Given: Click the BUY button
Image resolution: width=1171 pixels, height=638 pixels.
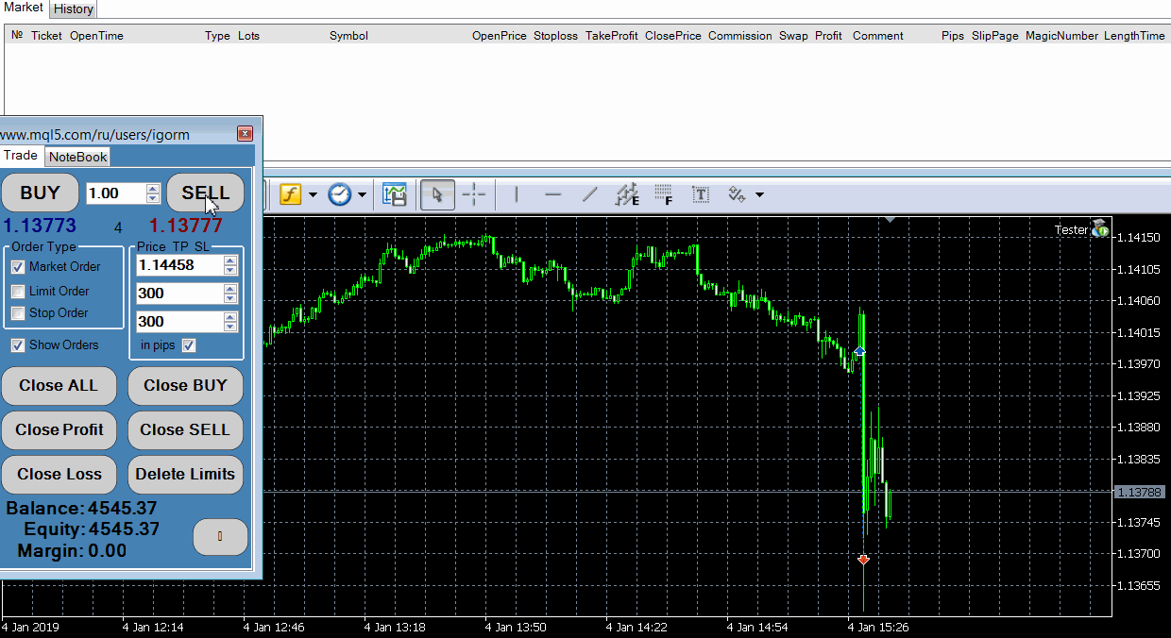Looking at the screenshot, I should point(40,193).
